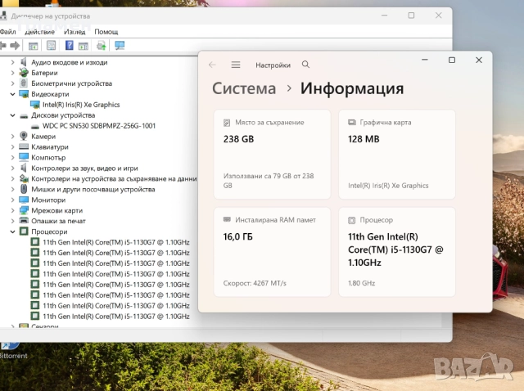Click the Инсталирана RAM памет card
The height and width of the screenshot is (391, 524).
(272, 252)
